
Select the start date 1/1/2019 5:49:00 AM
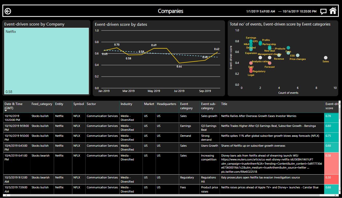[261, 11]
